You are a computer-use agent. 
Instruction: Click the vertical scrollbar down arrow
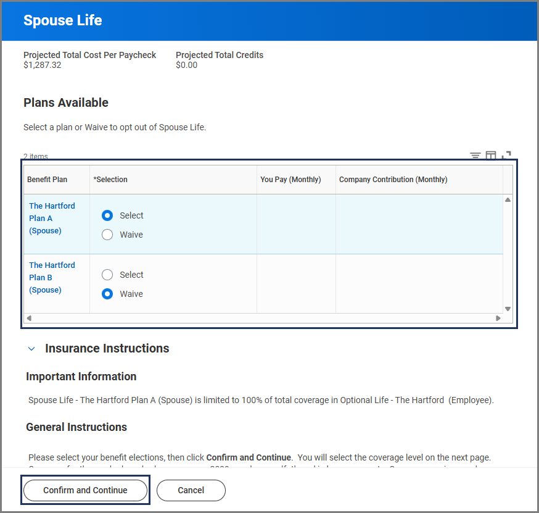[x=508, y=309]
